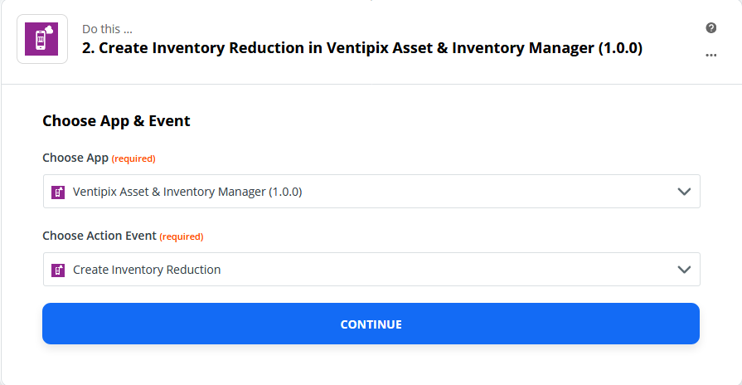The height and width of the screenshot is (385, 742).
Task: Click the 'Choose App' field label
Action: (75, 158)
